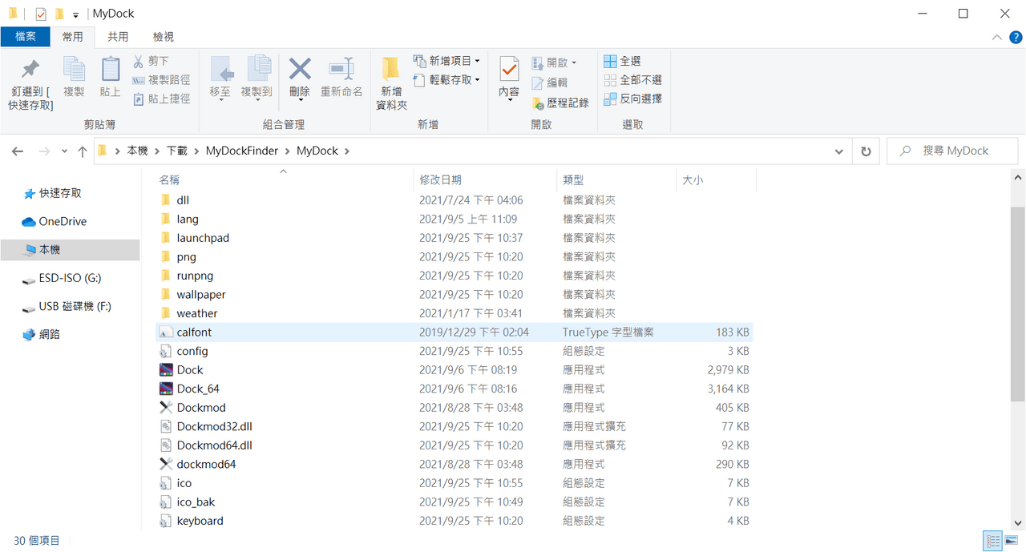The width and height of the screenshot is (1026, 552).
Task: Click Edit (編輯) in ribbon
Action: coord(550,83)
